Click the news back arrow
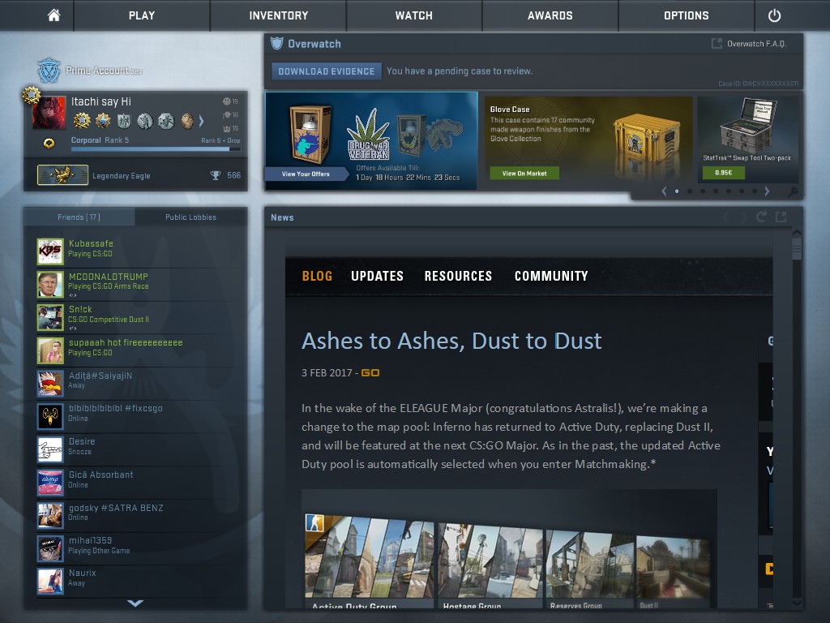 [x=726, y=217]
